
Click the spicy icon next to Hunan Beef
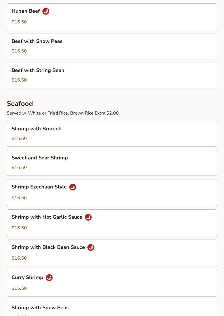pyautogui.click(x=46, y=11)
